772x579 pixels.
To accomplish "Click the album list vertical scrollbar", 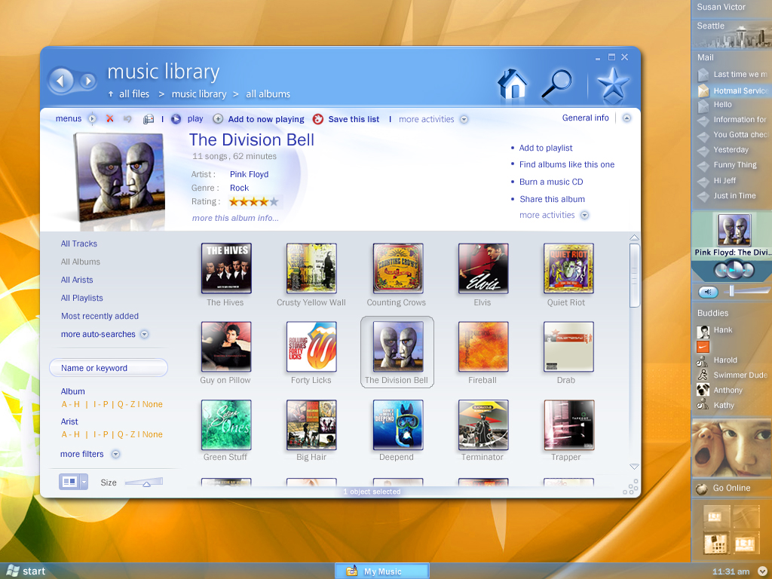I will pos(634,275).
